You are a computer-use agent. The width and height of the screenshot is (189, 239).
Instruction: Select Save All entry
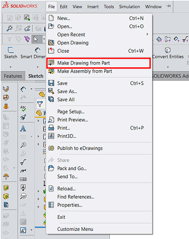(99, 99)
